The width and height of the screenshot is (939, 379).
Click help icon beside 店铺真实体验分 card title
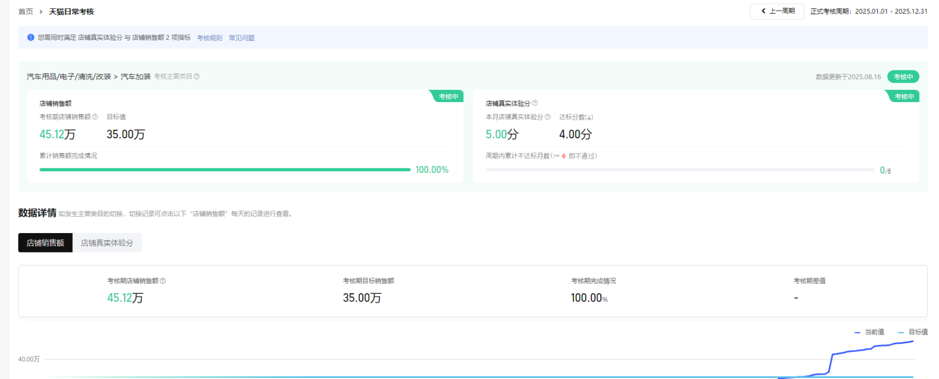[x=535, y=103]
